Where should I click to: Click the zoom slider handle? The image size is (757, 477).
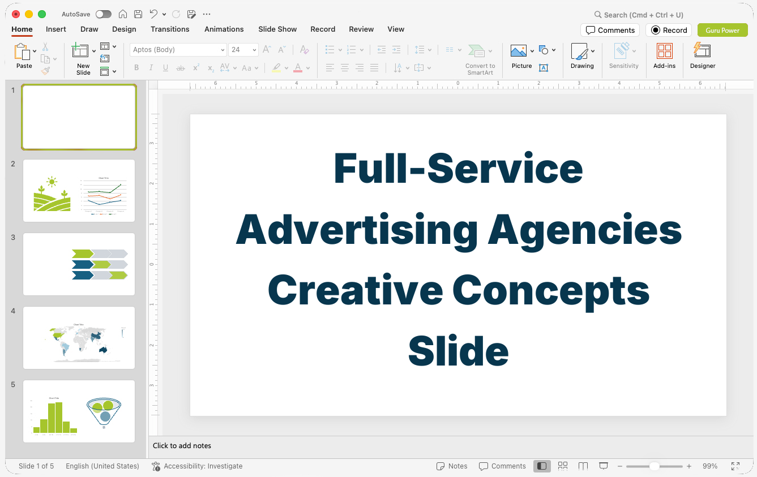click(654, 466)
